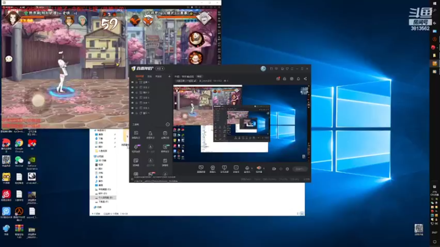Screen dimensions: 440x247
Task: Open the orange lambda Half-Life desktop icon
Action: tap(19, 214)
